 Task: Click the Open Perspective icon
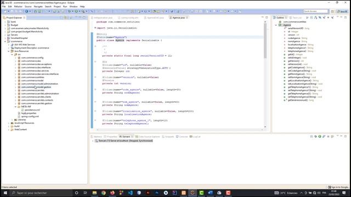332,11
